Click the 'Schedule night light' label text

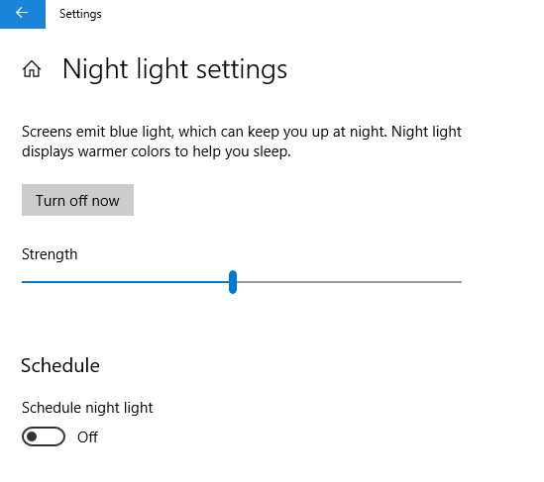click(87, 408)
